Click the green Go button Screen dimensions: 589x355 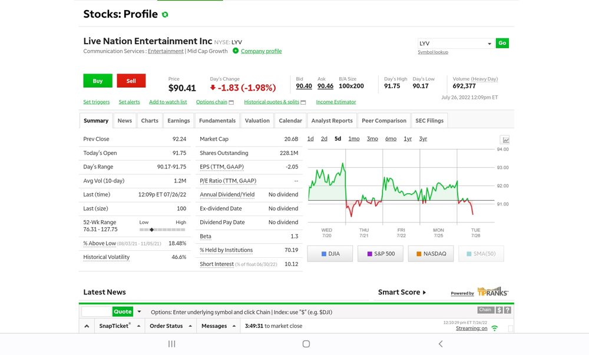point(502,43)
